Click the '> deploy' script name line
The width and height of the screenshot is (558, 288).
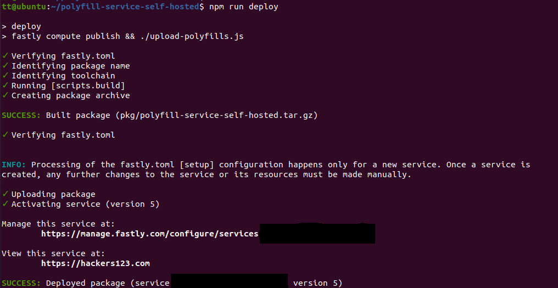[x=21, y=27]
